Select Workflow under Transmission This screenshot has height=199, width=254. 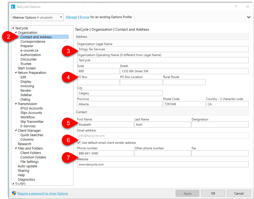[28, 117]
